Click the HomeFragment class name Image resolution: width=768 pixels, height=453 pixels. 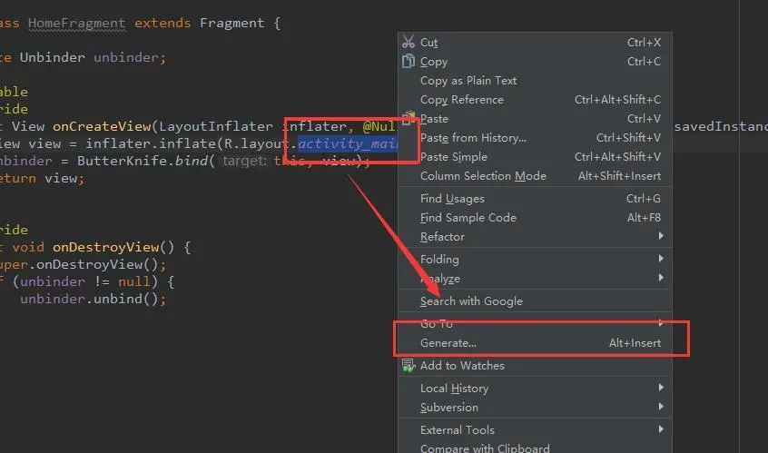tap(77, 23)
